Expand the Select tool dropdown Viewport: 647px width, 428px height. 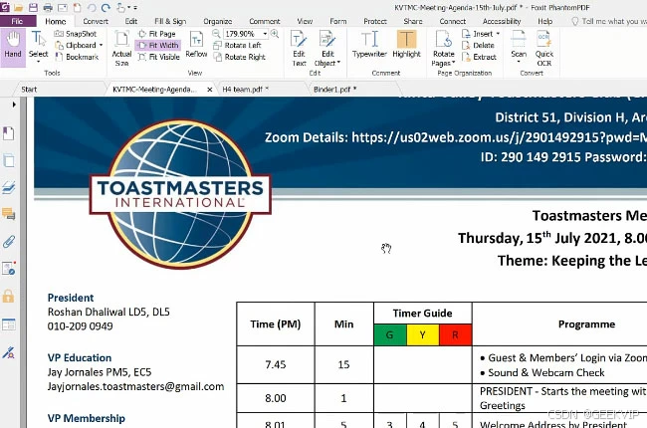tap(39, 62)
